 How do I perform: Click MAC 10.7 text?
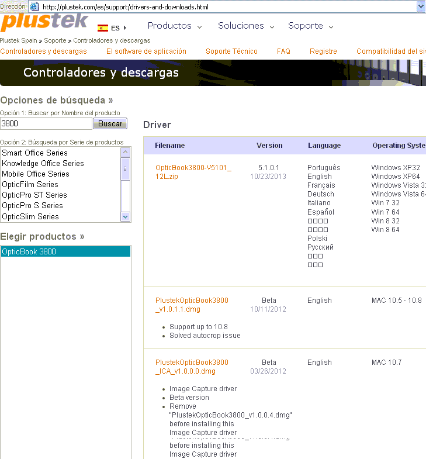coord(386,363)
